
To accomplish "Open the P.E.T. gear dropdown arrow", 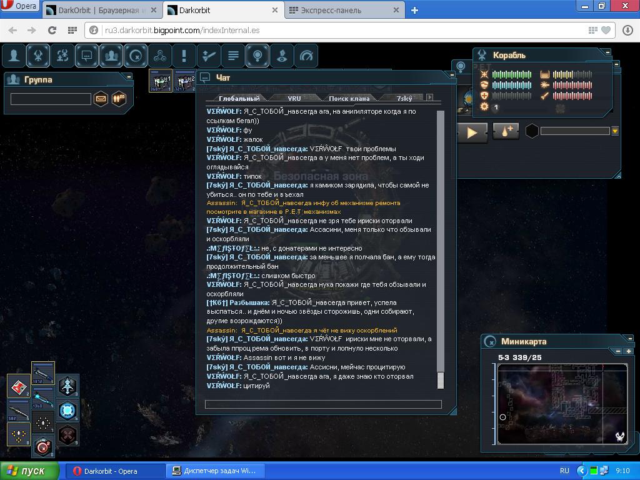I will [x=615, y=131].
